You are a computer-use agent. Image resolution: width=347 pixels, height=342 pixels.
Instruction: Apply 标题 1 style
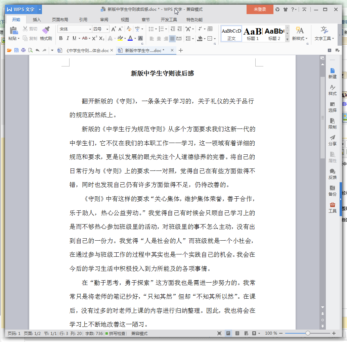253,34
